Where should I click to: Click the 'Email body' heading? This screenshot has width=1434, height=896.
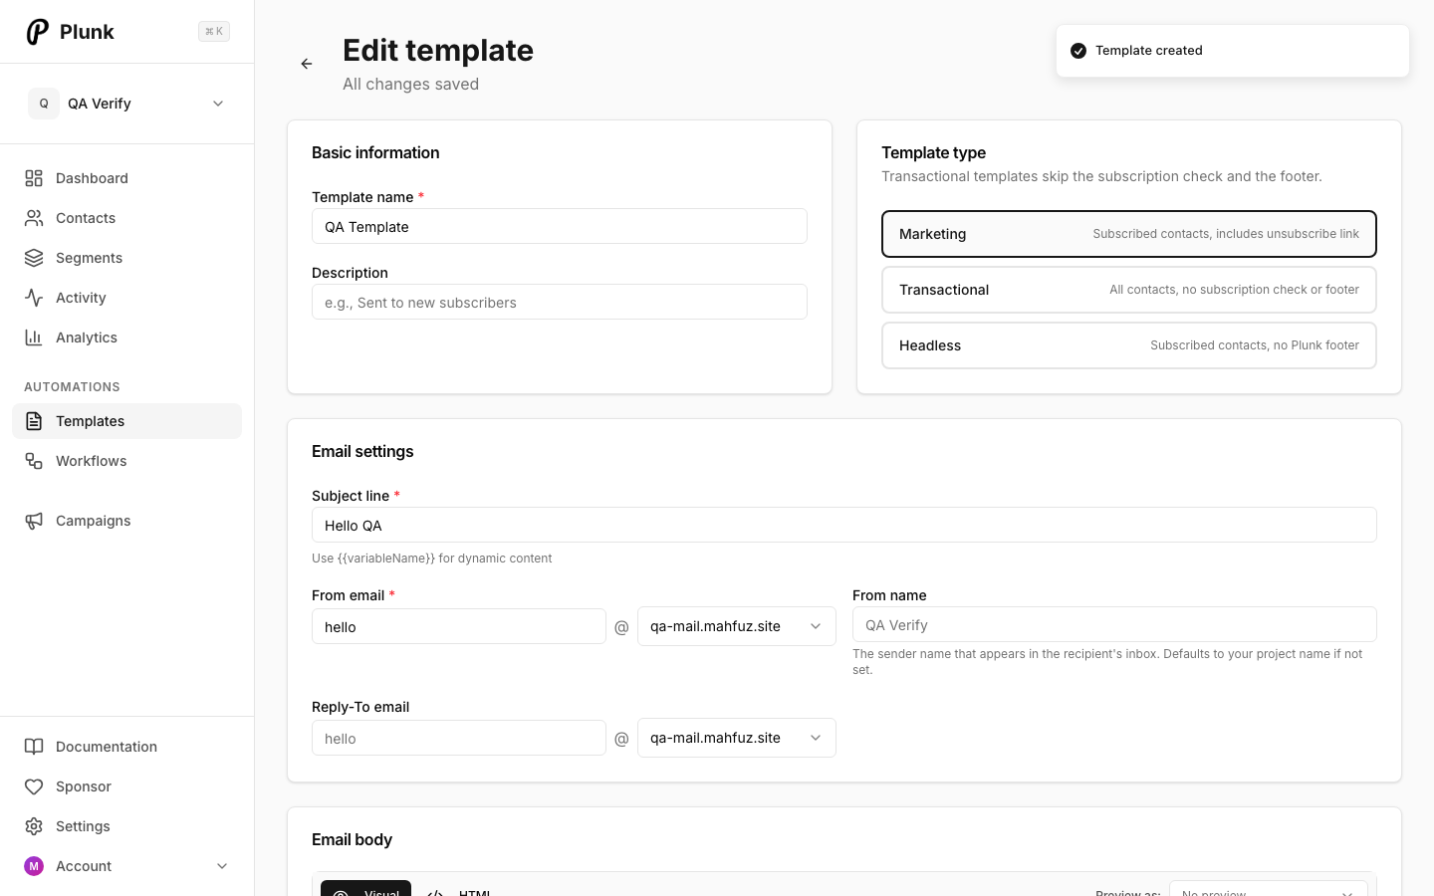click(x=352, y=839)
